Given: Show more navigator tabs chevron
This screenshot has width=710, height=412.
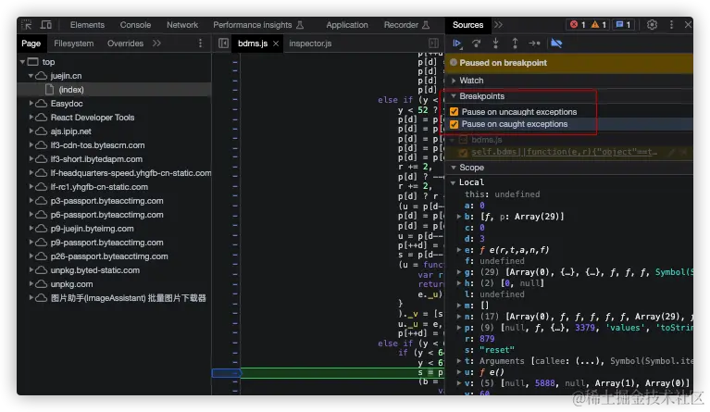Looking at the screenshot, I should coord(156,44).
